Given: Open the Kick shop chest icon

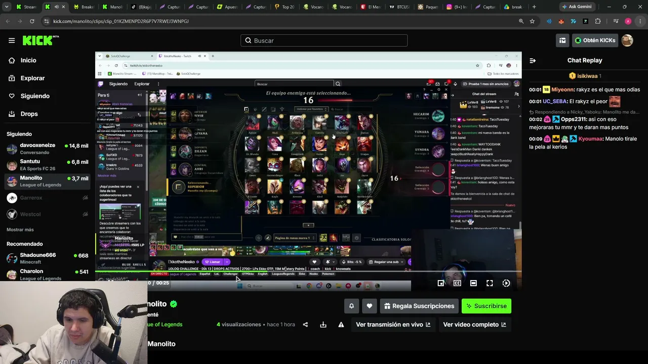Looking at the screenshot, I should tap(562, 40).
